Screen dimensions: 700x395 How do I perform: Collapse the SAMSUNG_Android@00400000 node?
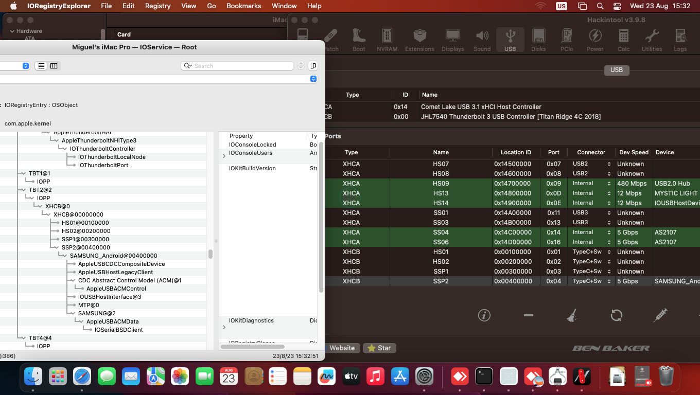coord(64,256)
